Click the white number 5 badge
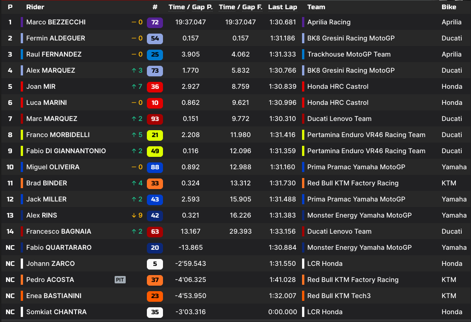 [x=155, y=264]
